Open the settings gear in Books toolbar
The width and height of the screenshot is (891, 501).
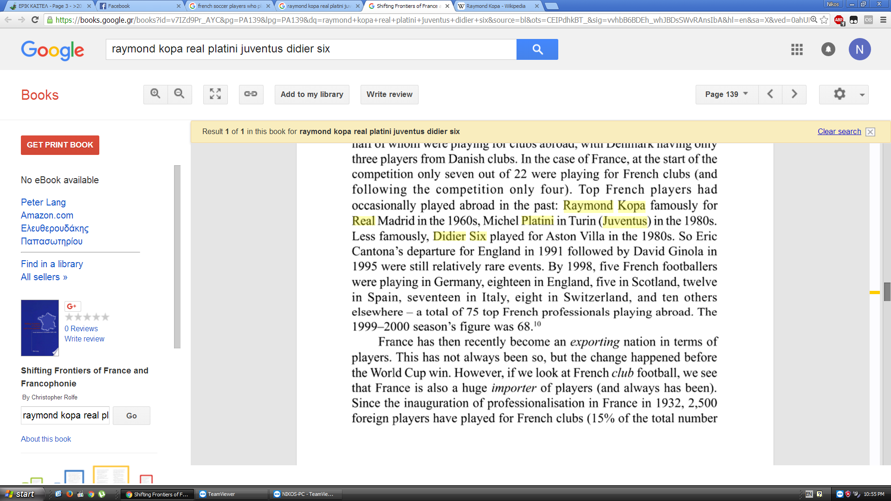click(x=839, y=94)
